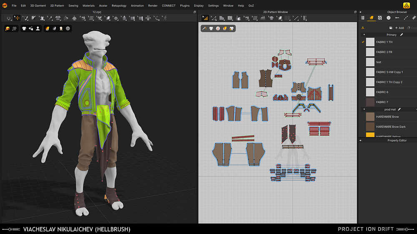
Task: Open the Button tab in Object Browser
Action: click(x=389, y=18)
